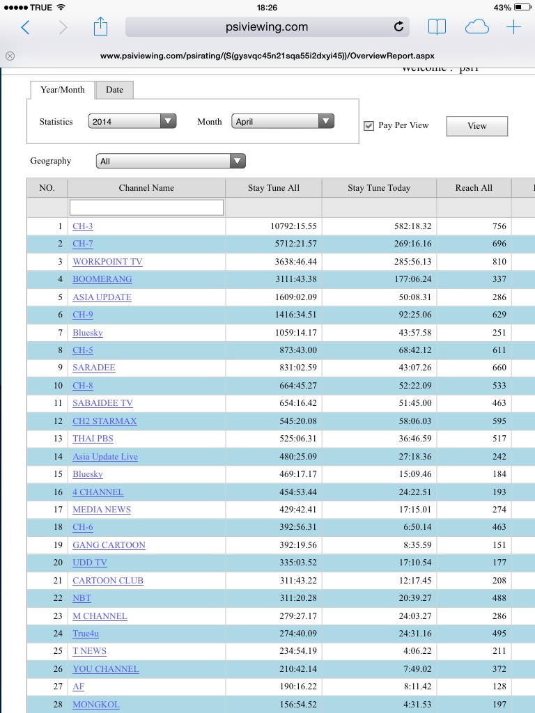Add a new tab with plus icon
The width and height of the screenshot is (535, 713).
[513, 27]
